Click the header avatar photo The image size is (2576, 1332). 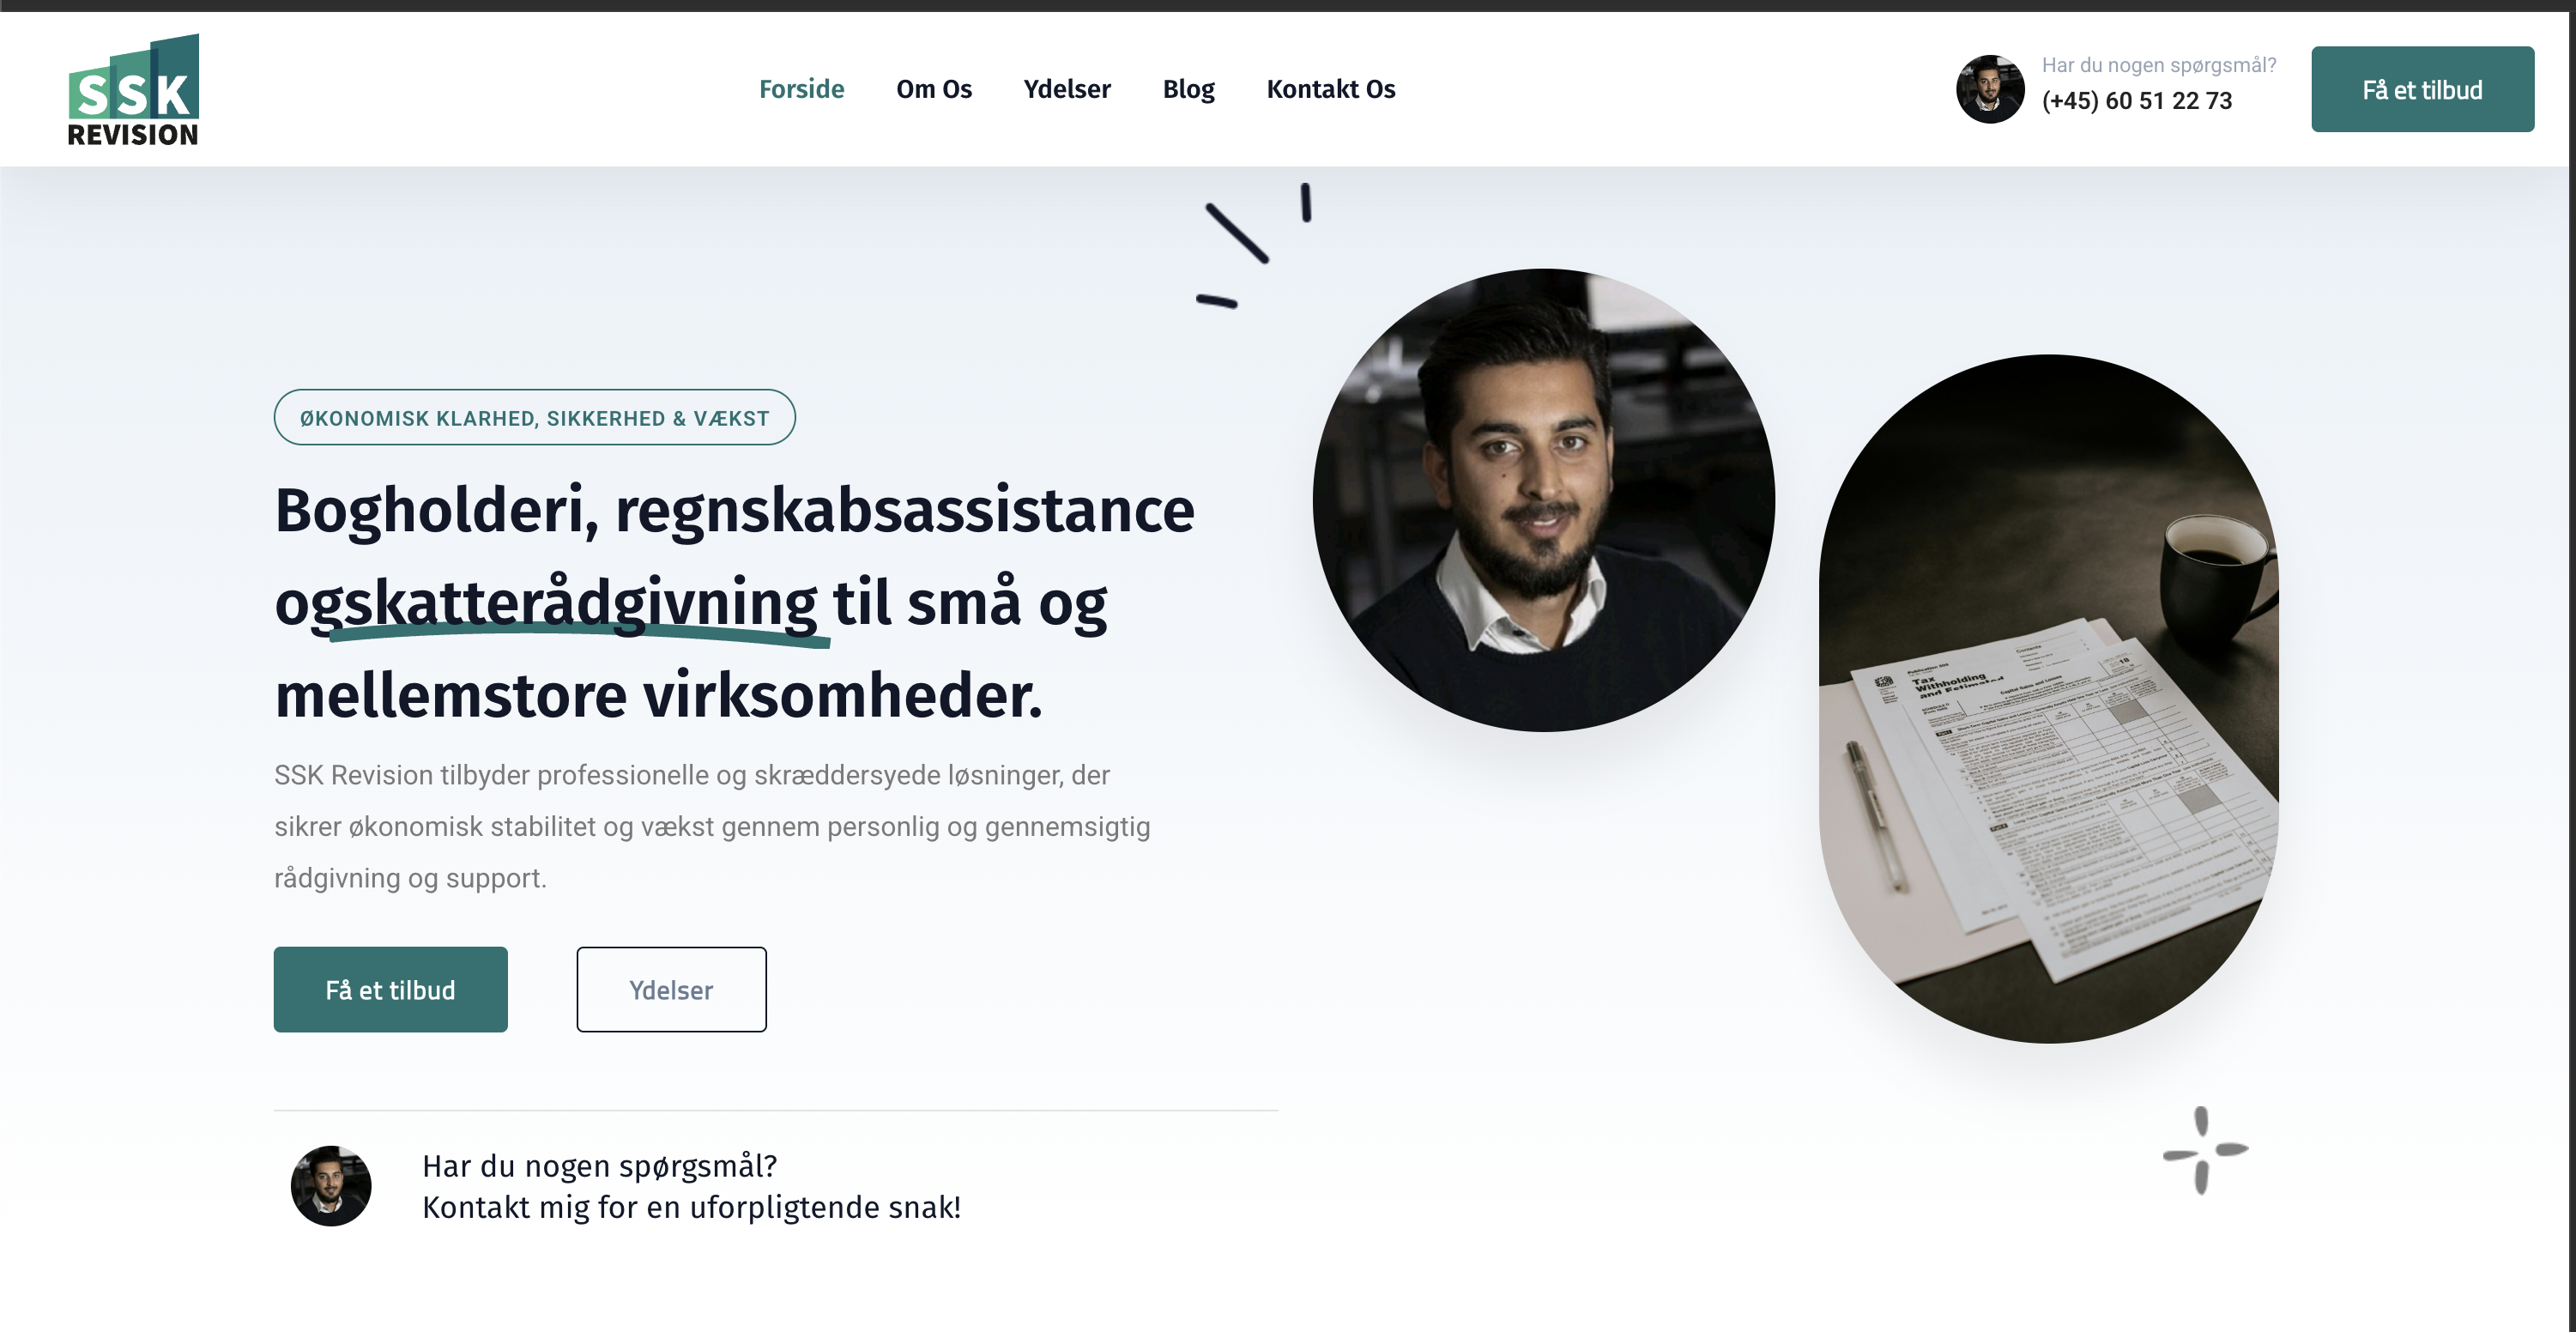1989,89
